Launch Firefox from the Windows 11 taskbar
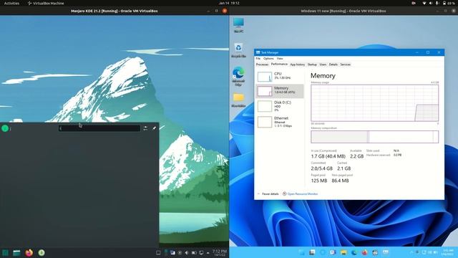This screenshot has height=258, width=458. pos(364,252)
